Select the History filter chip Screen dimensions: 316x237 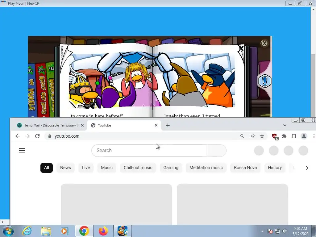[x=275, y=168]
